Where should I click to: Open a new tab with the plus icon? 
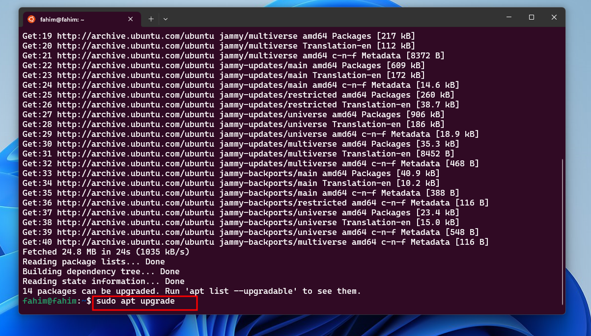151,19
